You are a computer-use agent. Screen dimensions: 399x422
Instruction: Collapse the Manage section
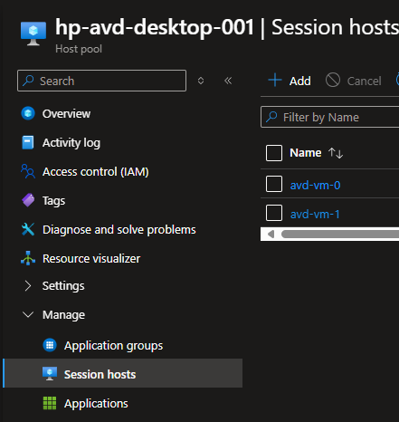coord(28,314)
